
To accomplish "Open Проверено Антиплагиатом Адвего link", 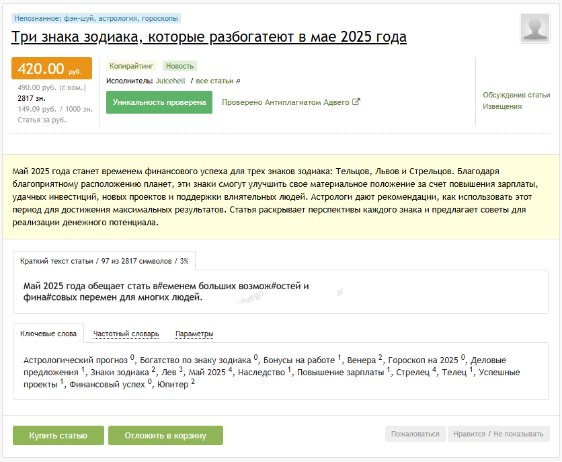I will click(285, 102).
